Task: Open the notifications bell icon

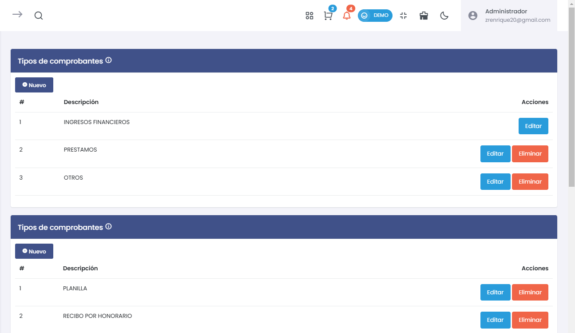Action: click(347, 16)
